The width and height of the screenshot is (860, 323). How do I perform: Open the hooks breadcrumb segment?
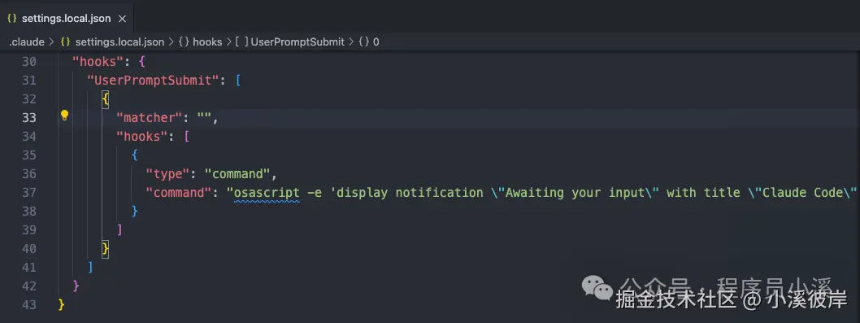pos(207,41)
